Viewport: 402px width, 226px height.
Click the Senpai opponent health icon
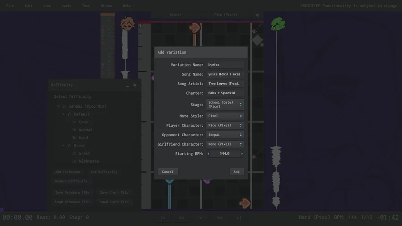click(127, 24)
